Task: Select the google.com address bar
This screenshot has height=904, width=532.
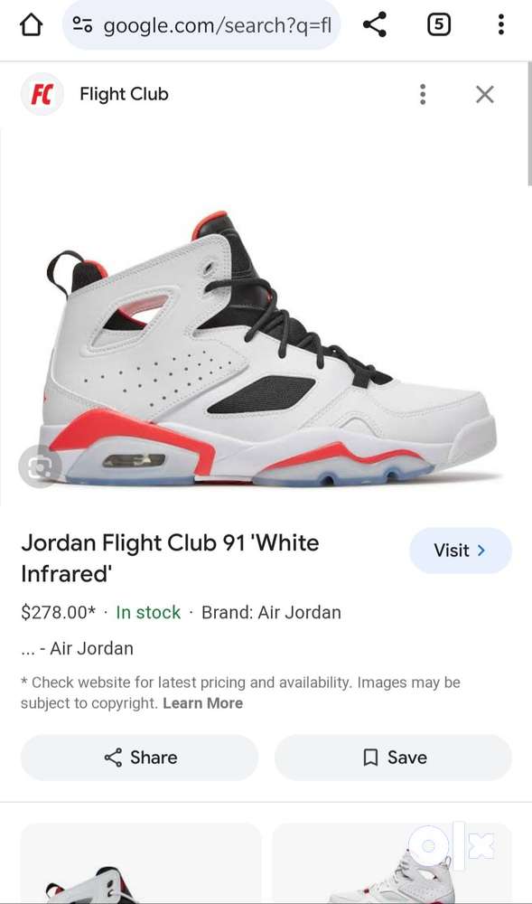Action: pos(201,24)
